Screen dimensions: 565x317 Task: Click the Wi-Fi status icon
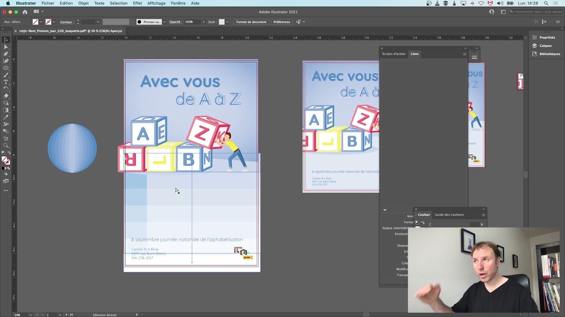(481, 3)
